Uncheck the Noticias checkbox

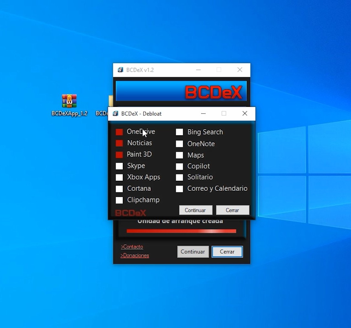click(x=119, y=143)
